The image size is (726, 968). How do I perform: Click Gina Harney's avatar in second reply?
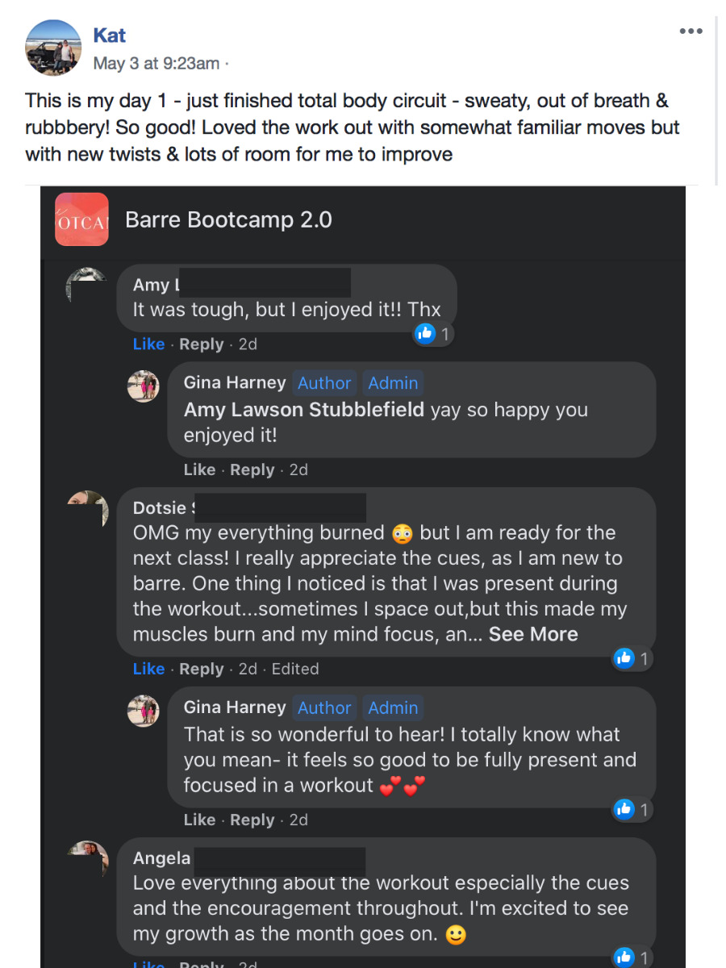click(144, 711)
